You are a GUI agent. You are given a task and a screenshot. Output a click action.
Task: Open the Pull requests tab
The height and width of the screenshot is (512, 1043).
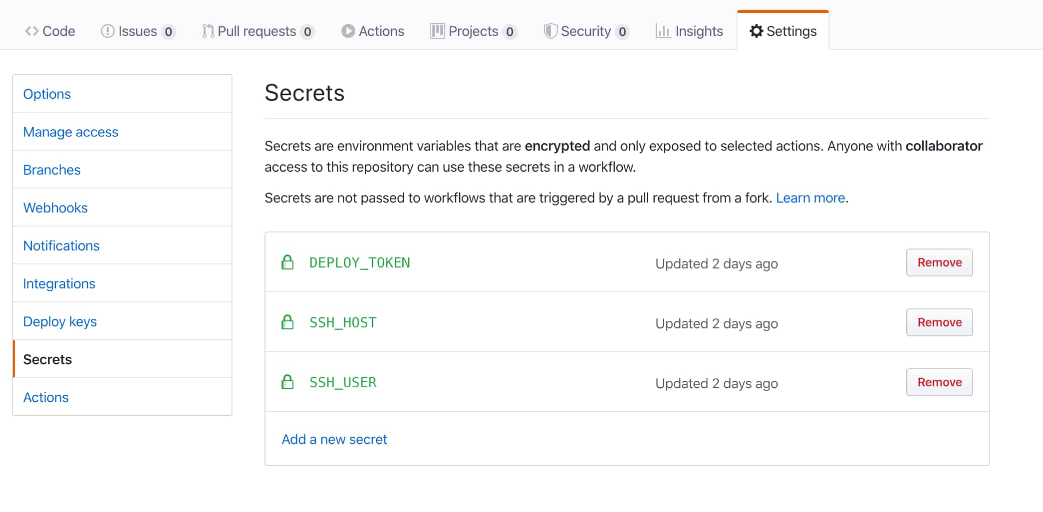click(258, 31)
